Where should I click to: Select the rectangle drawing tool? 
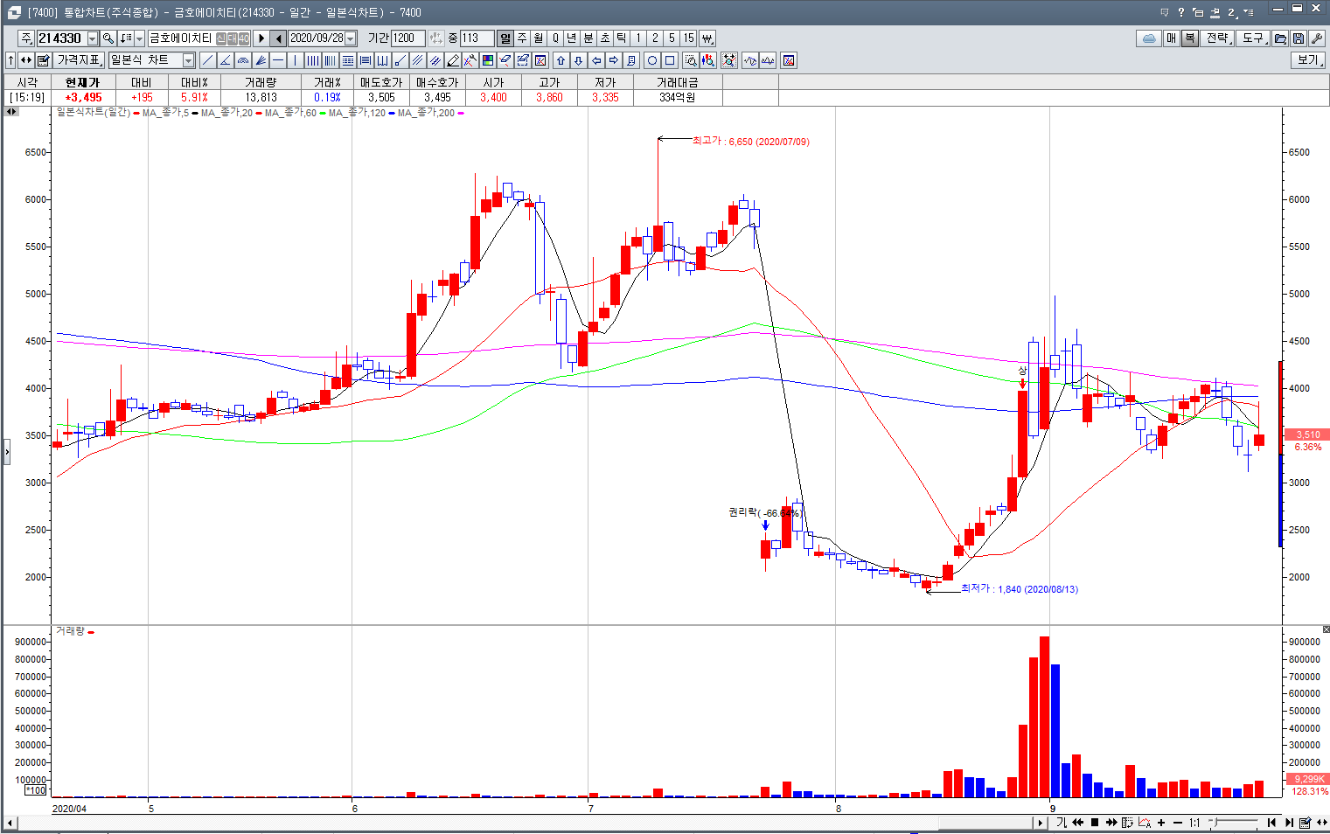point(670,60)
